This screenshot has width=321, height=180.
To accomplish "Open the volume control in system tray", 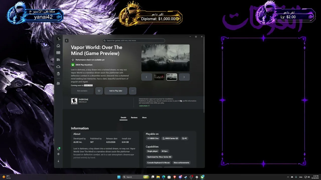I will coord(308,177).
